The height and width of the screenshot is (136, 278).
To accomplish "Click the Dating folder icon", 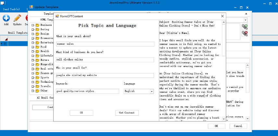I will click(37, 29).
